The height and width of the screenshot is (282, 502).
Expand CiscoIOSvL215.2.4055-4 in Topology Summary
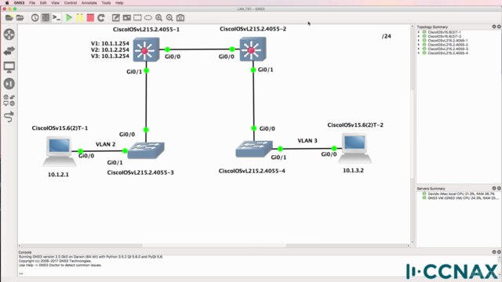click(x=419, y=53)
